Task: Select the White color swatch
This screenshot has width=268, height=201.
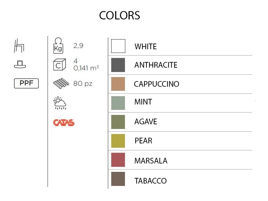Action: pos(118,46)
